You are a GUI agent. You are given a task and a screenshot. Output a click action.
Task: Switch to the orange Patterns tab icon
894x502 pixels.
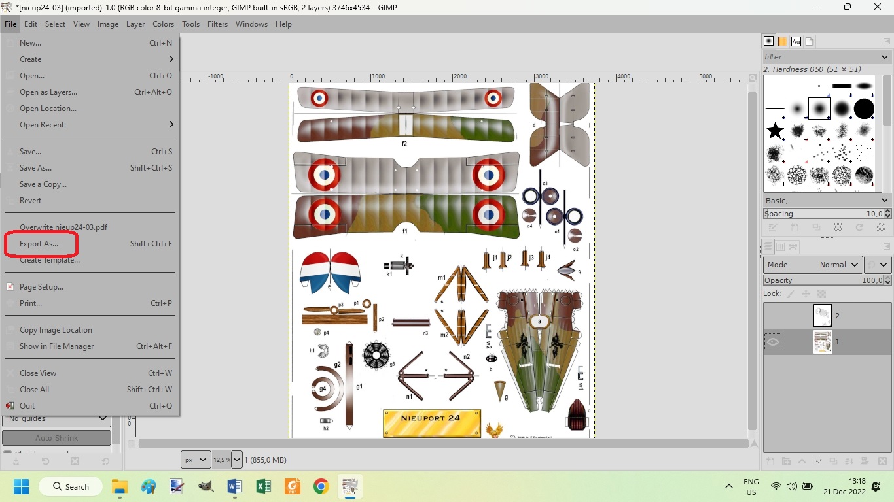(782, 41)
